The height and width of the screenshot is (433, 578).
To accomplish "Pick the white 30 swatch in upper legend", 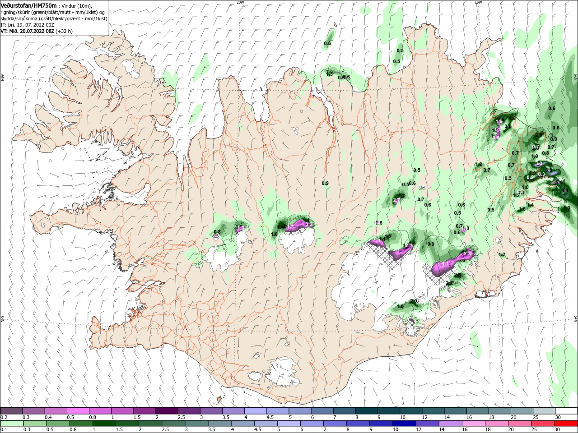I will click(x=566, y=411).
